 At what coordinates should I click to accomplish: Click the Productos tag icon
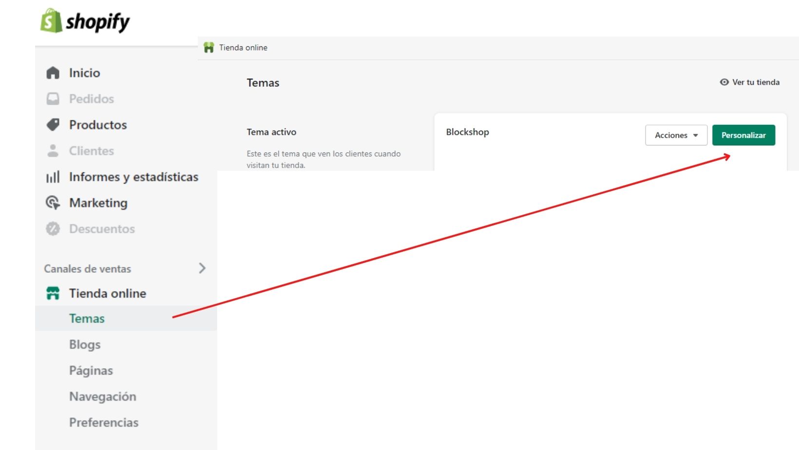(53, 125)
